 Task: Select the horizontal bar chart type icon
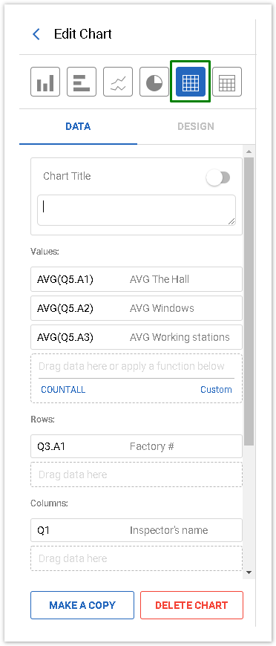(x=82, y=82)
